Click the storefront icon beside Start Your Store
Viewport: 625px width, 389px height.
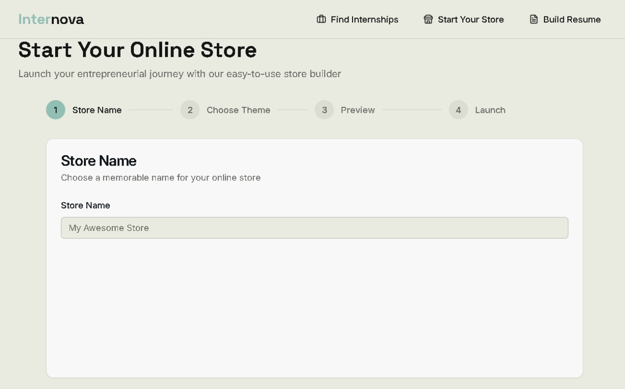point(428,20)
